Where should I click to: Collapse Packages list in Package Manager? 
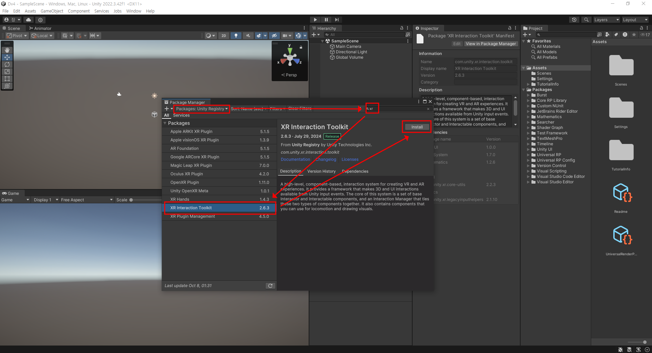point(165,123)
